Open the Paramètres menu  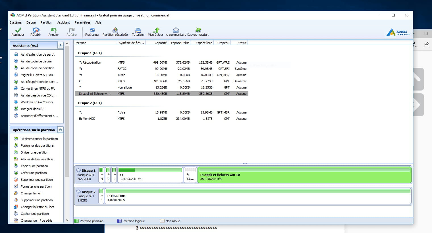pyautogui.click(x=83, y=22)
